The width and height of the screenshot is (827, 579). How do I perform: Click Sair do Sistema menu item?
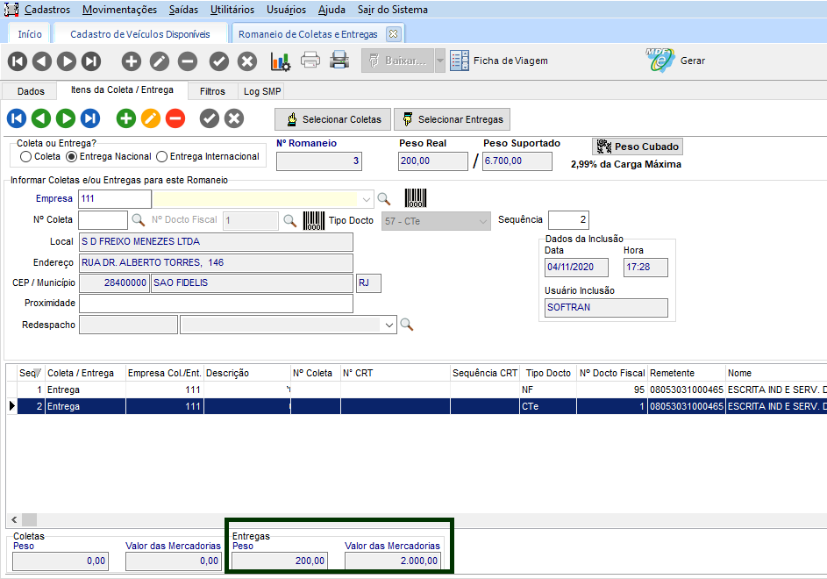coord(392,10)
